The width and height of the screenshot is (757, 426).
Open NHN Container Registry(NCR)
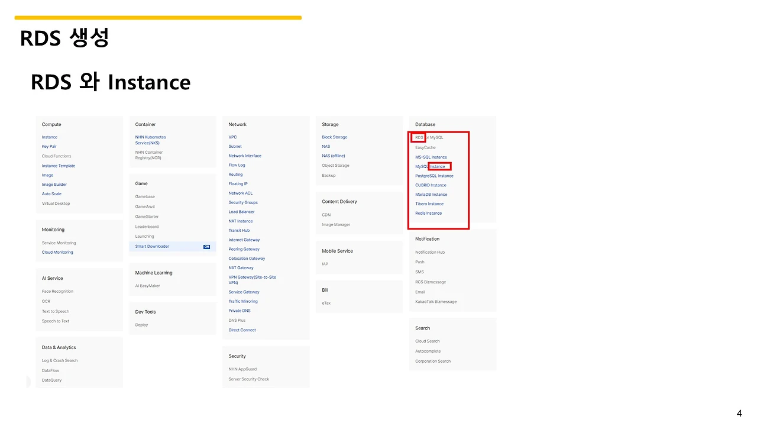(149, 155)
